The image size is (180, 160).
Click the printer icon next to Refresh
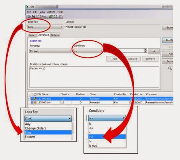[55, 16]
